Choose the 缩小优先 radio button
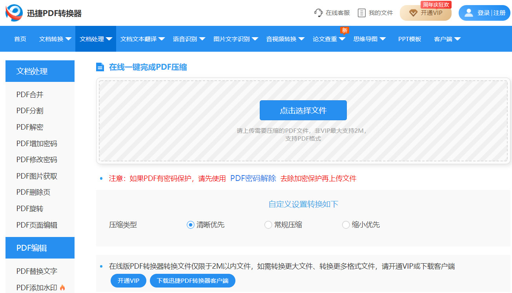This screenshot has width=512, height=293. 346,225
